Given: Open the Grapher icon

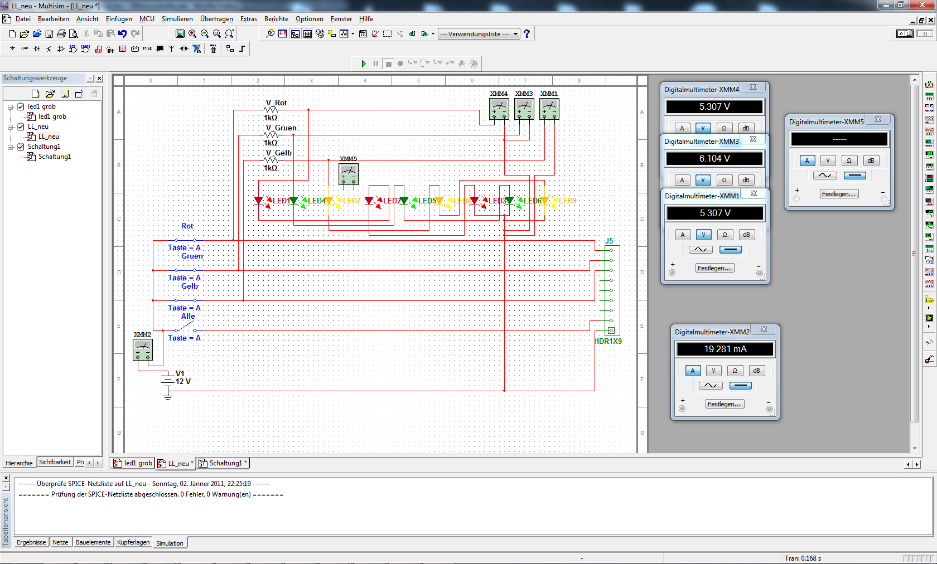Looking at the screenshot, I should [x=344, y=34].
